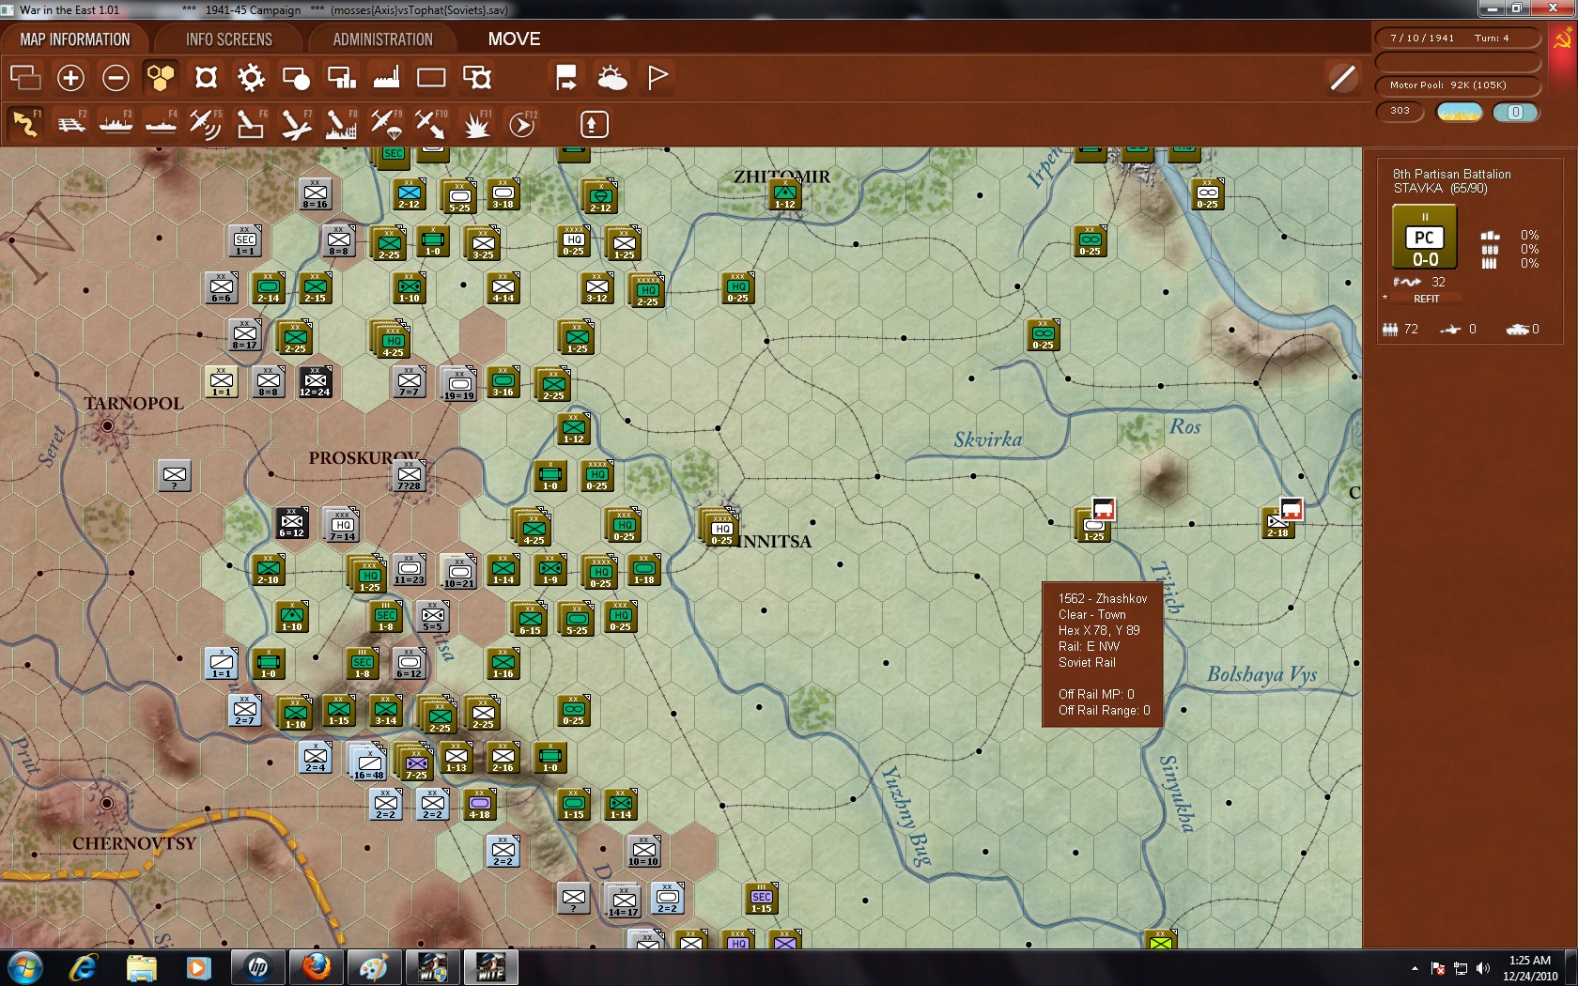Click the overlapping windows map icon
The height and width of the screenshot is (986, 1578).
(25, 77)
